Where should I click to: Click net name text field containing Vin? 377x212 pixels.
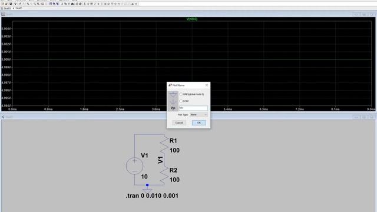pos(193,108)
